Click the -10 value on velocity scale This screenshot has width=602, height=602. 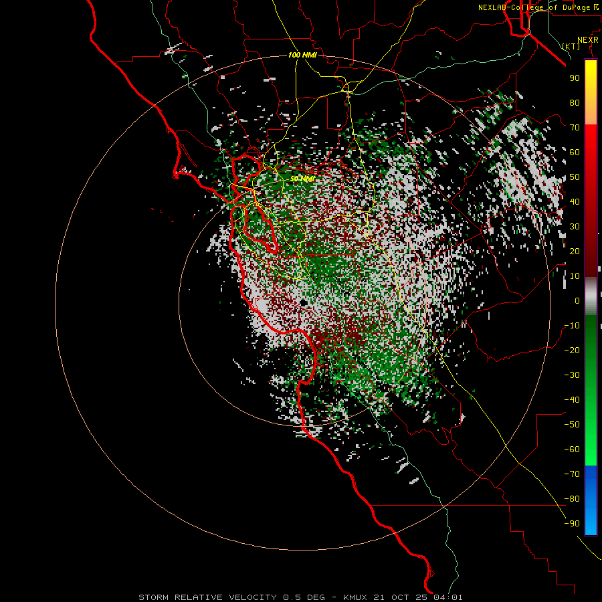(x=572, y=326)
